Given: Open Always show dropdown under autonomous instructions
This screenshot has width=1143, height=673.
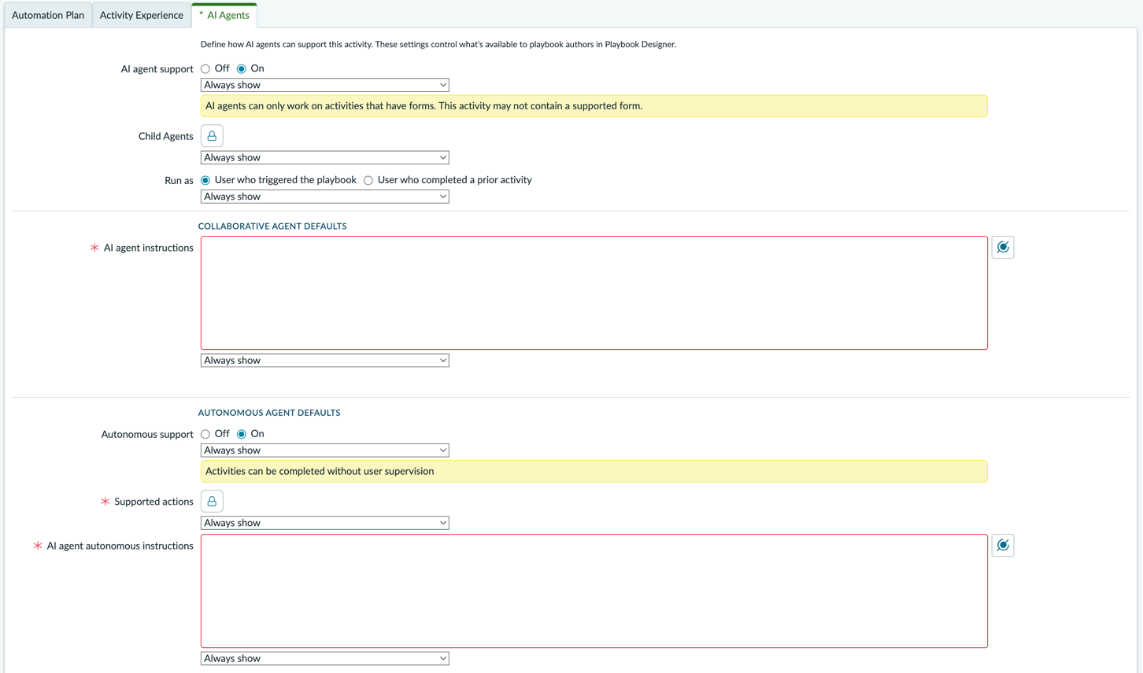Looking at the screenshot, I should coord(324,659).
